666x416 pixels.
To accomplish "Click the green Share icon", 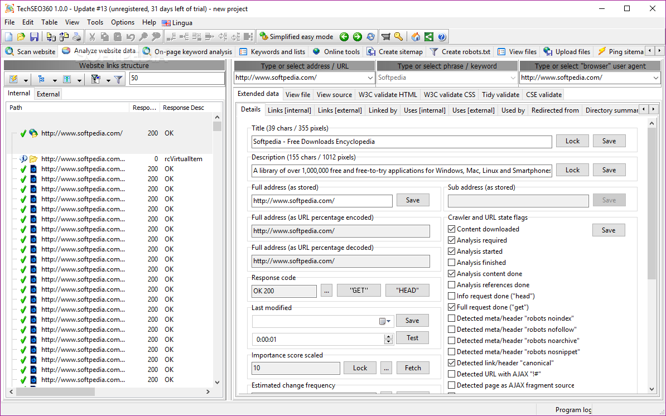I will pyautogui.click(x=429, y=37).
